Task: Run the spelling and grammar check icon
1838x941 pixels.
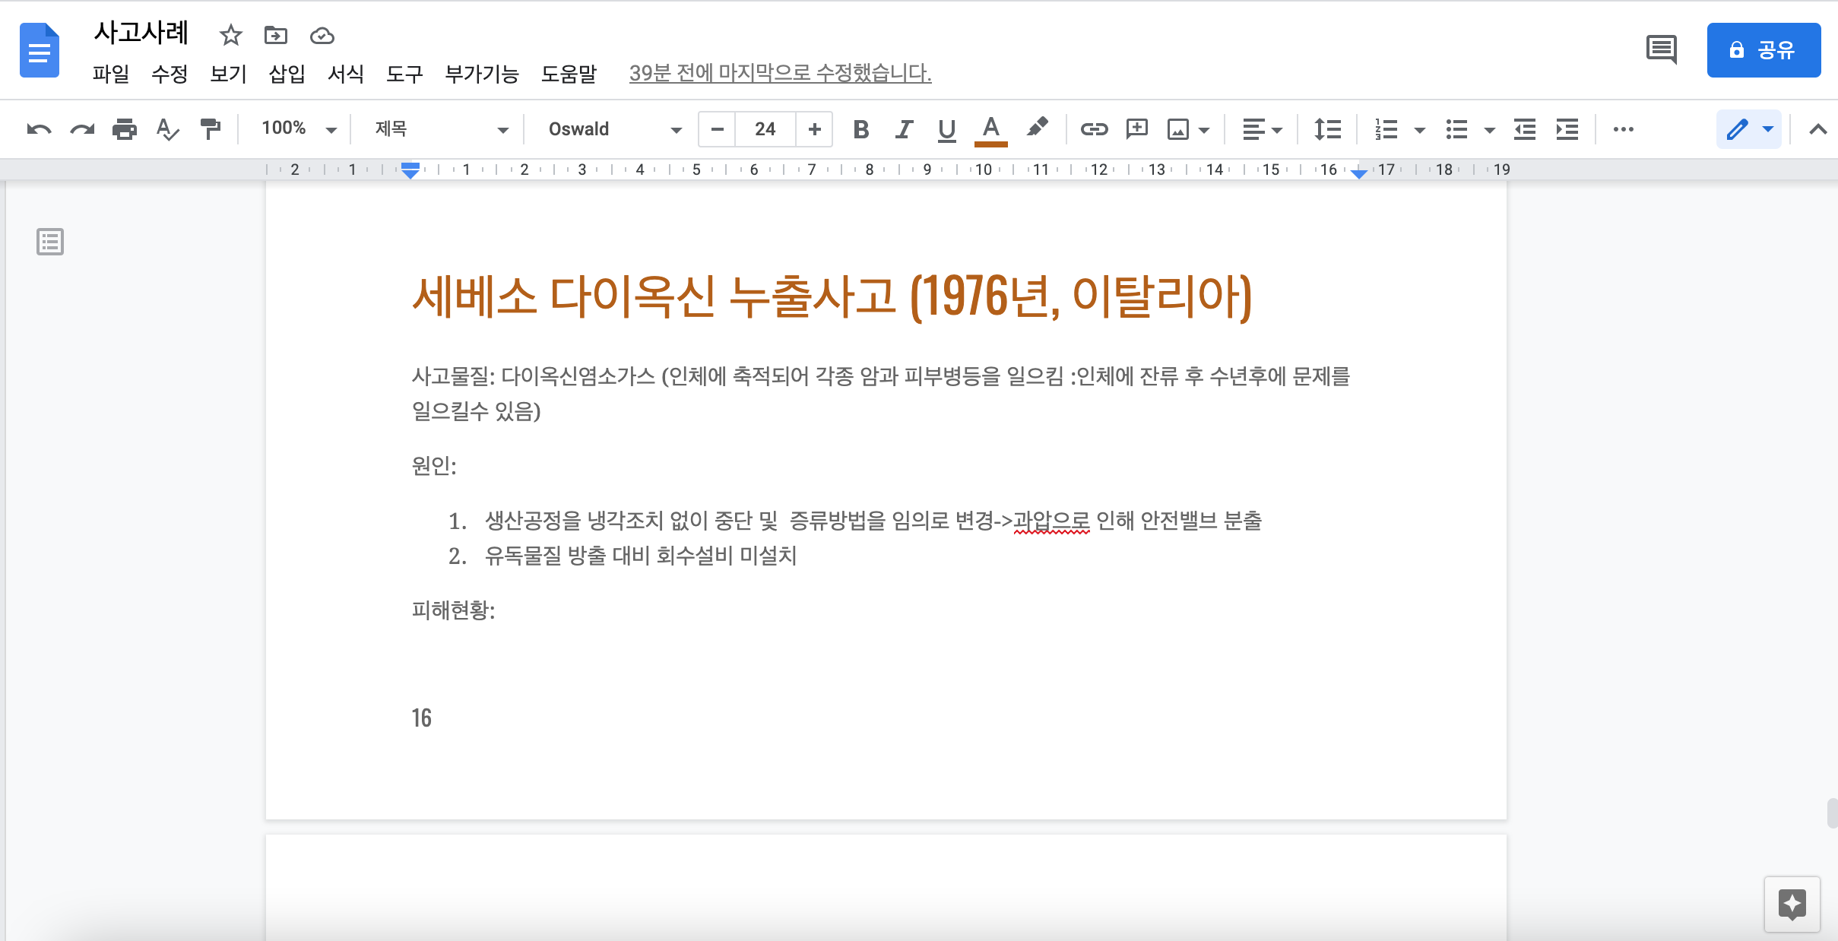Action: [x=167, y=129]
